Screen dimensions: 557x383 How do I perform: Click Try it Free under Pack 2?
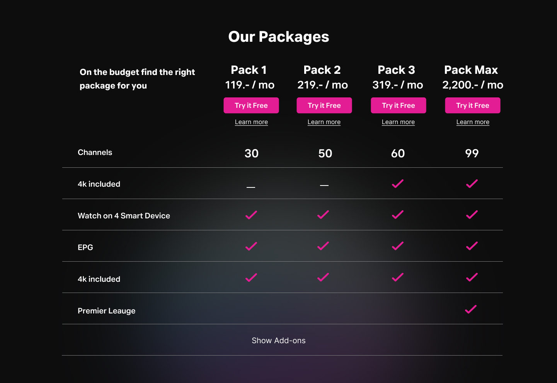point(324,106)
